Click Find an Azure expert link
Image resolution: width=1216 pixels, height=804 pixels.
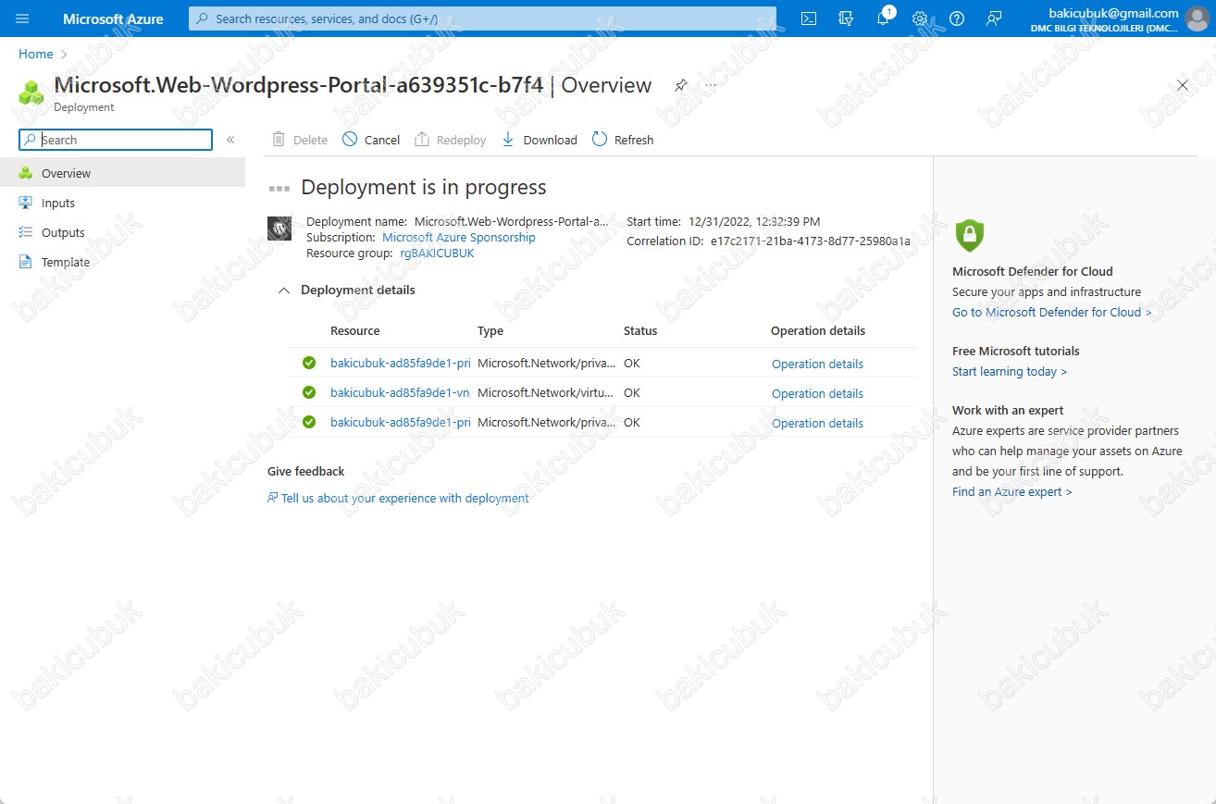pyautogui.click(x=1012, y=491)
